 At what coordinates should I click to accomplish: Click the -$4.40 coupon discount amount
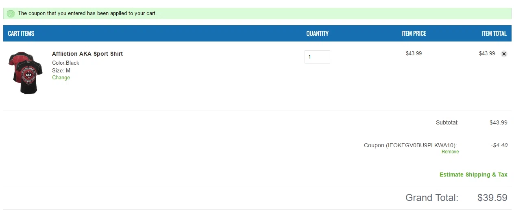click(x=499, y=145)
